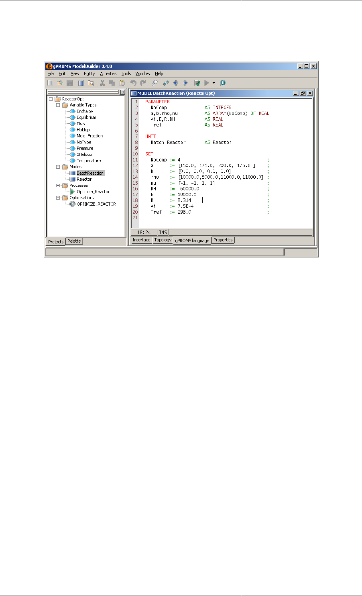This screenshot has width=362, height=596.
Task: Open the dropdown arrow beside Play
Action: [214, 83]
